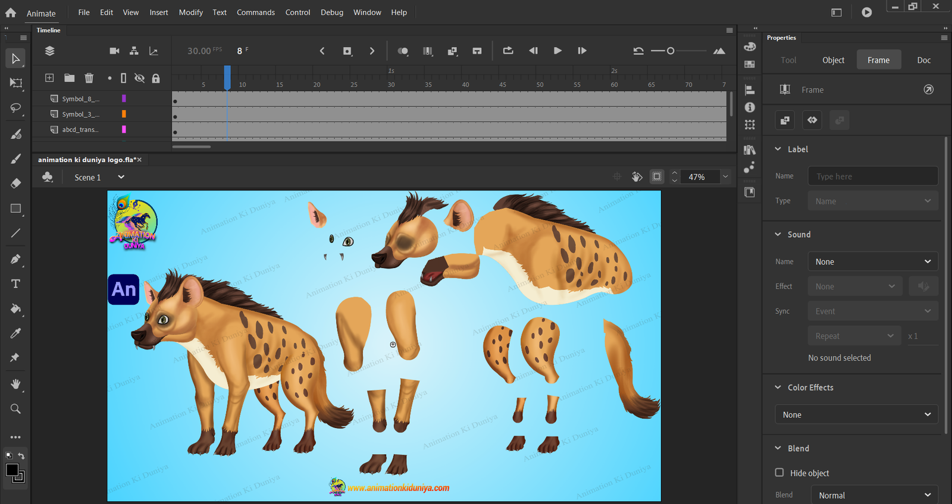Select the Lasso tool
Screen dimensions: 952x504
point(16,108)
